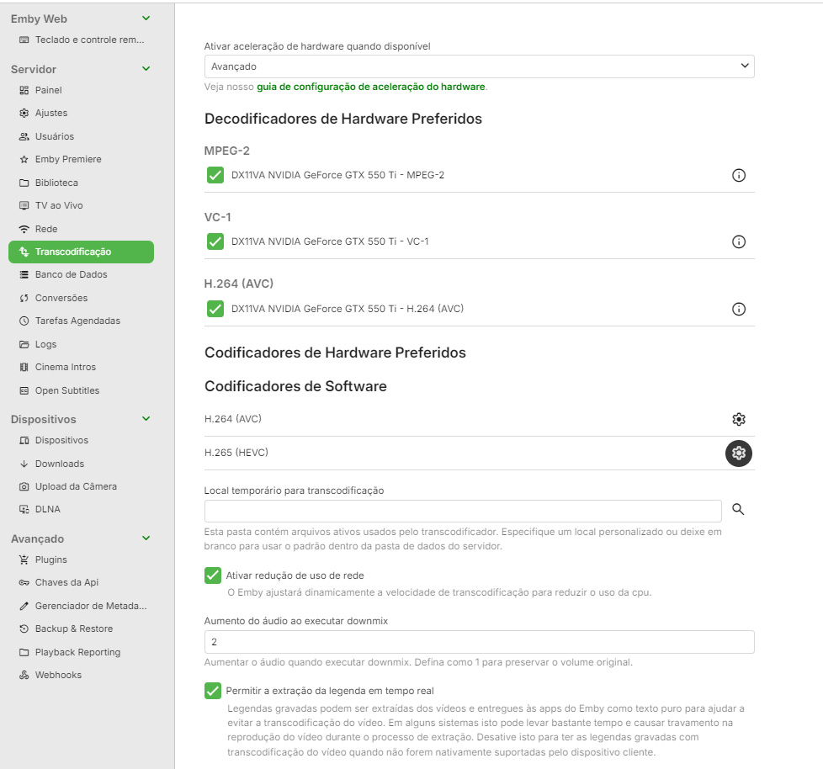Click the Webhooks icon in sidebar
The width and height of the screenshot is (823, 769).
click(x=24, y=675)
